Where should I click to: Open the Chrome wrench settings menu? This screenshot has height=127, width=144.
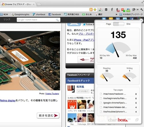[x=142, y=10]
